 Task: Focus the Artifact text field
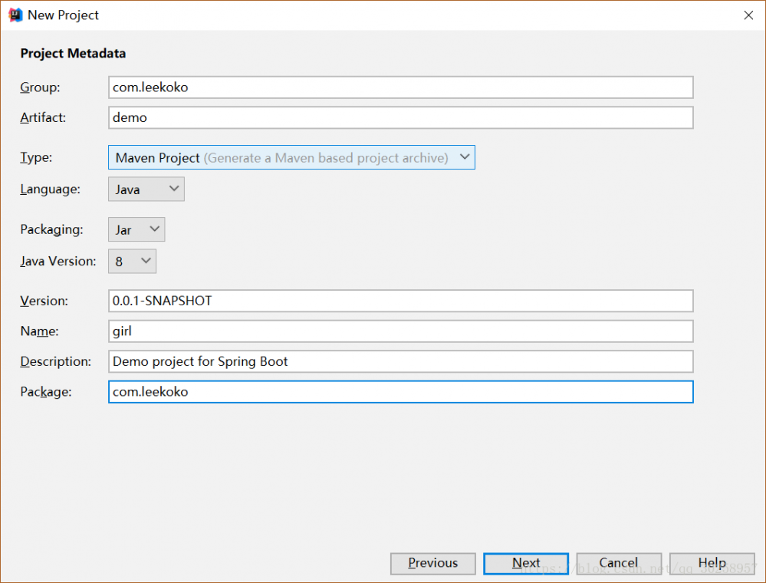tap(400, 118)
